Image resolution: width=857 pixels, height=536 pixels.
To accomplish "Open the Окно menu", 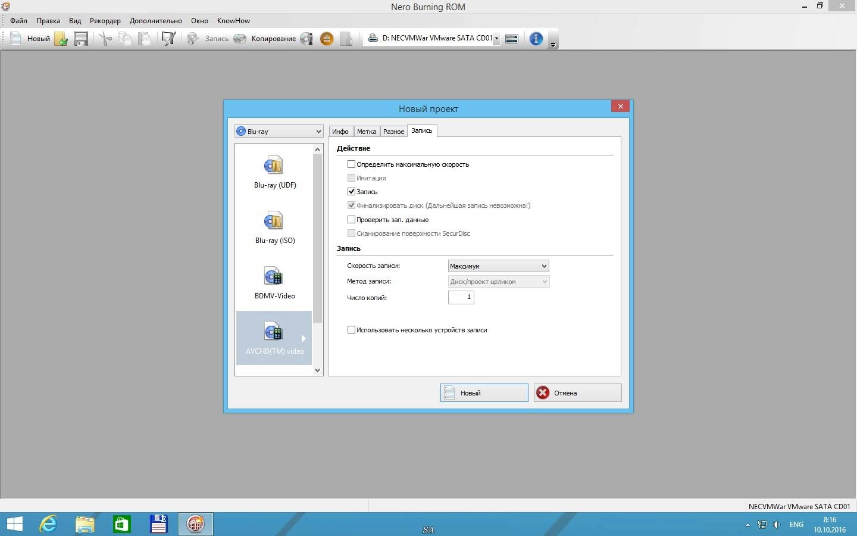I will 199,20.
